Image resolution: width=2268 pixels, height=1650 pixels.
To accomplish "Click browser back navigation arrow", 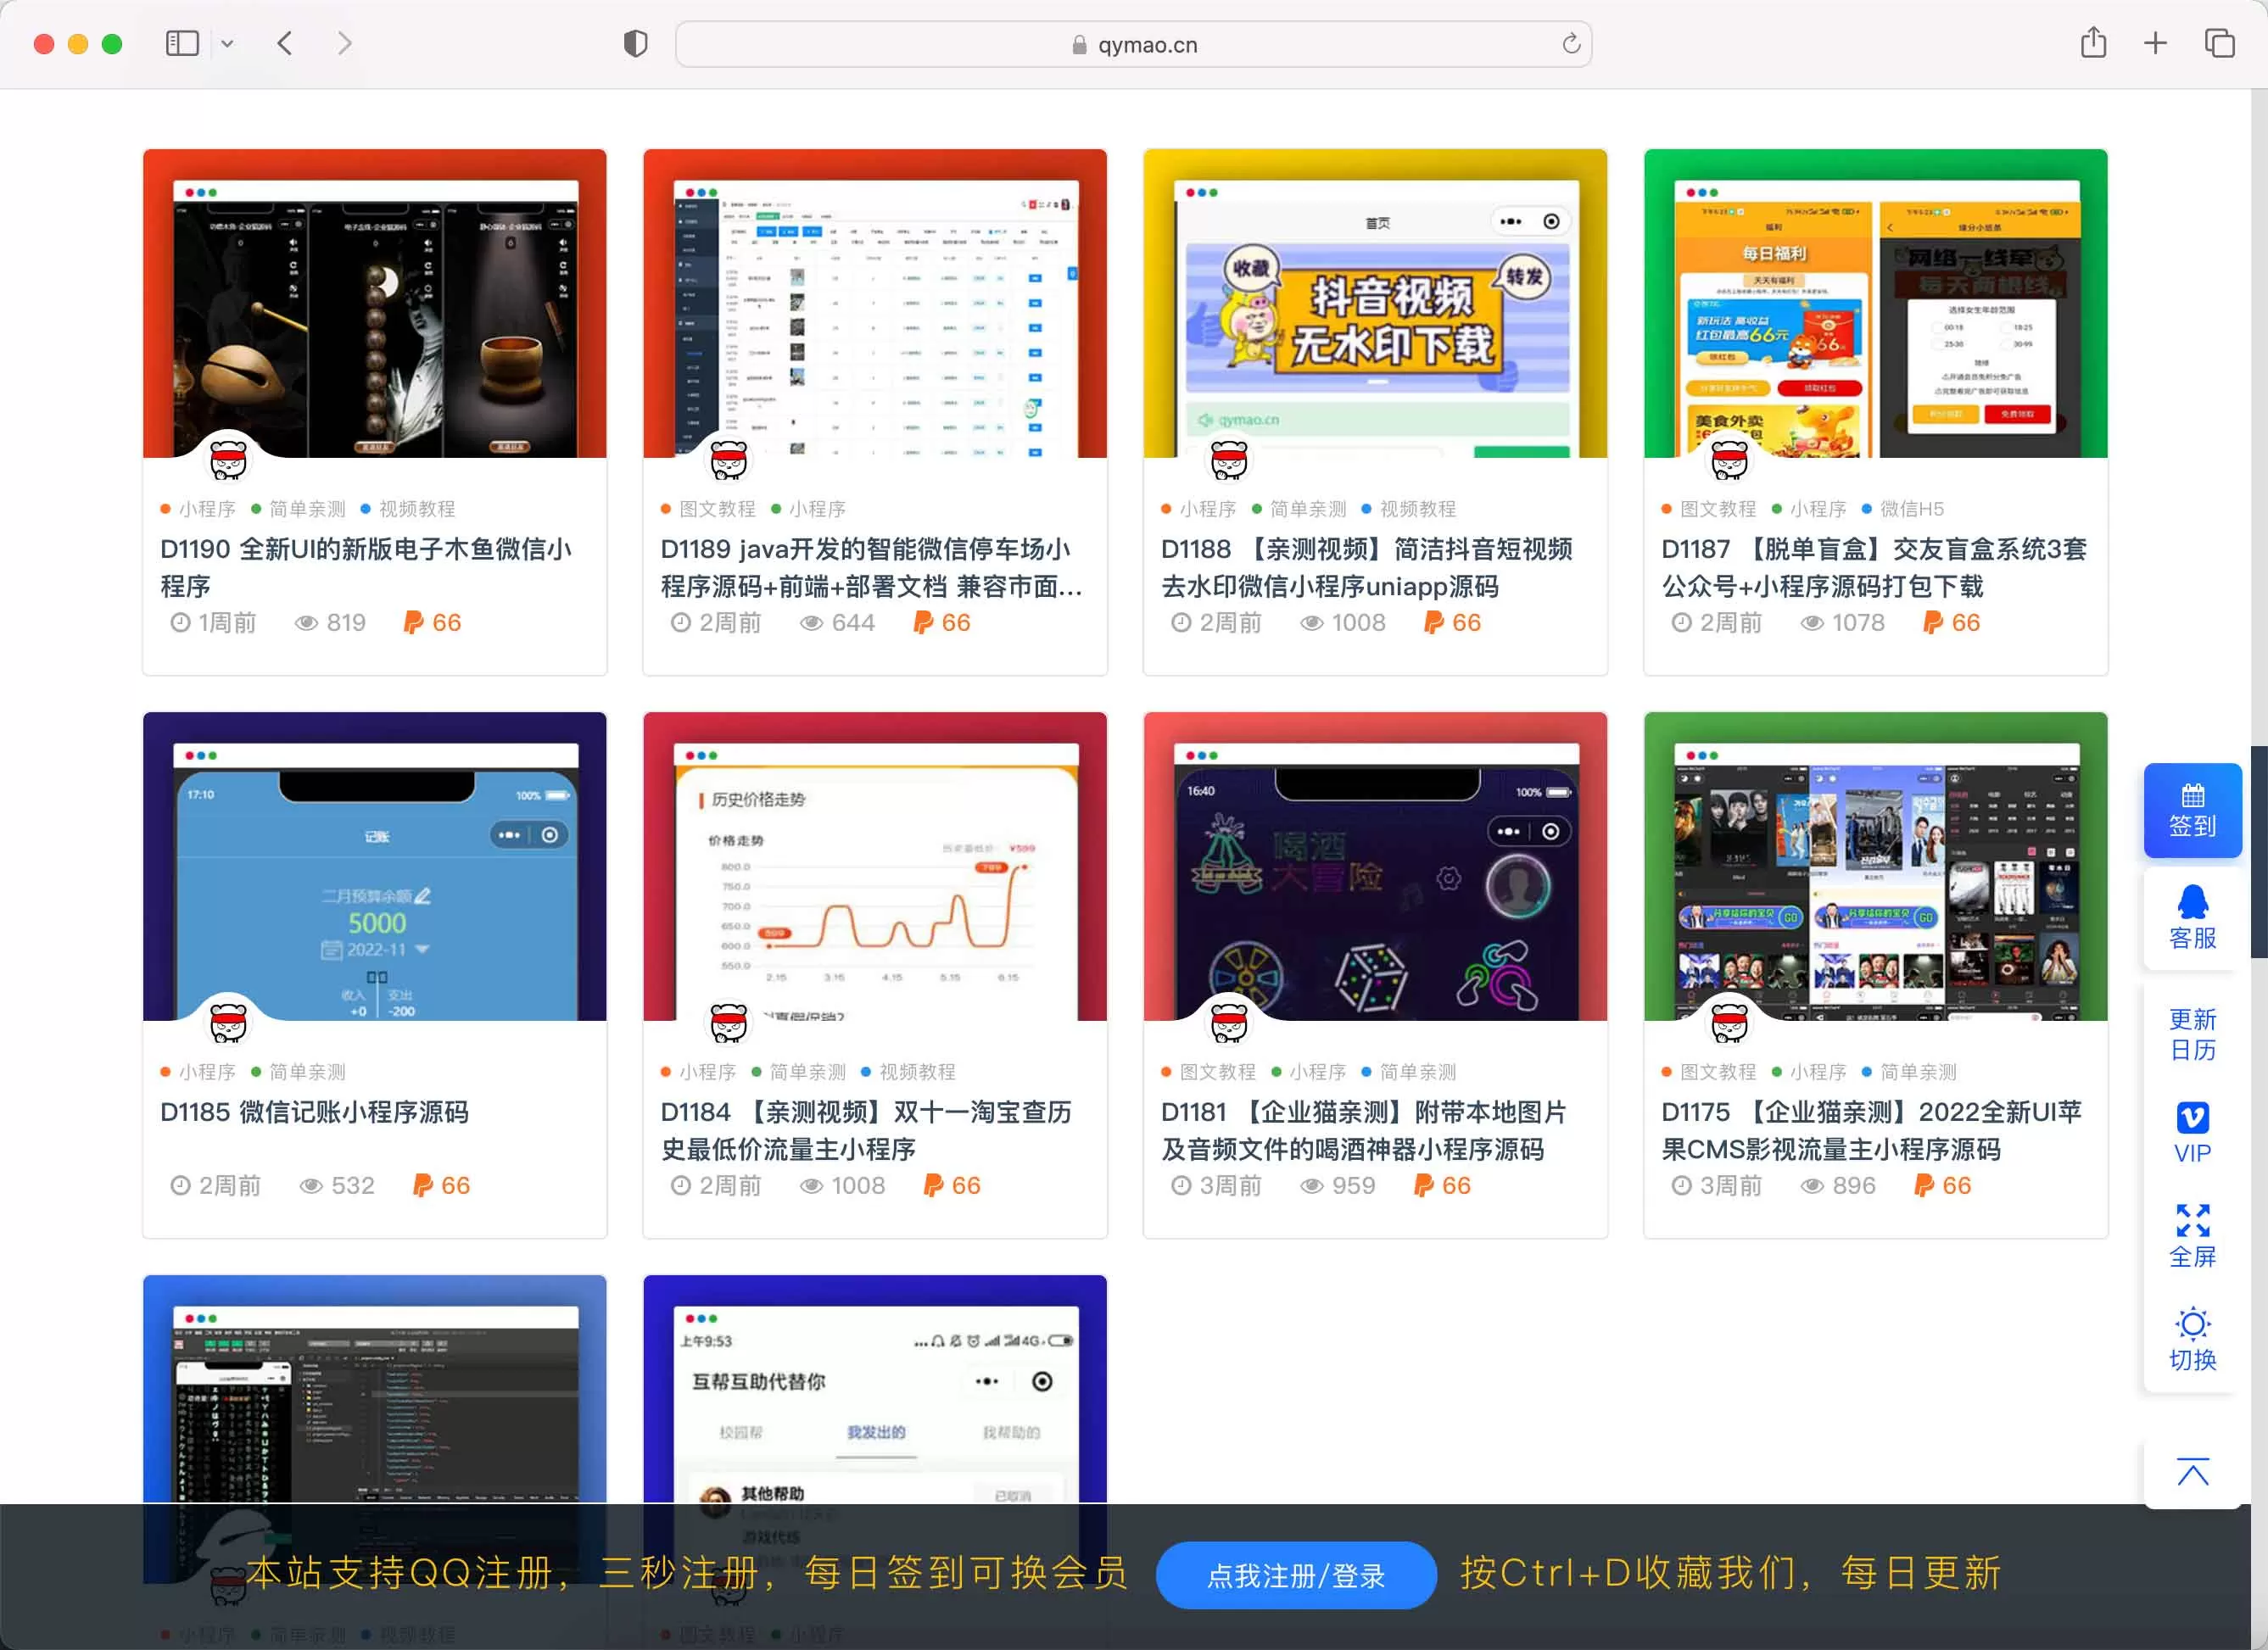I will point(287,44).
